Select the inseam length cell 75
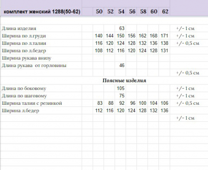 click(x=120, y=96)
